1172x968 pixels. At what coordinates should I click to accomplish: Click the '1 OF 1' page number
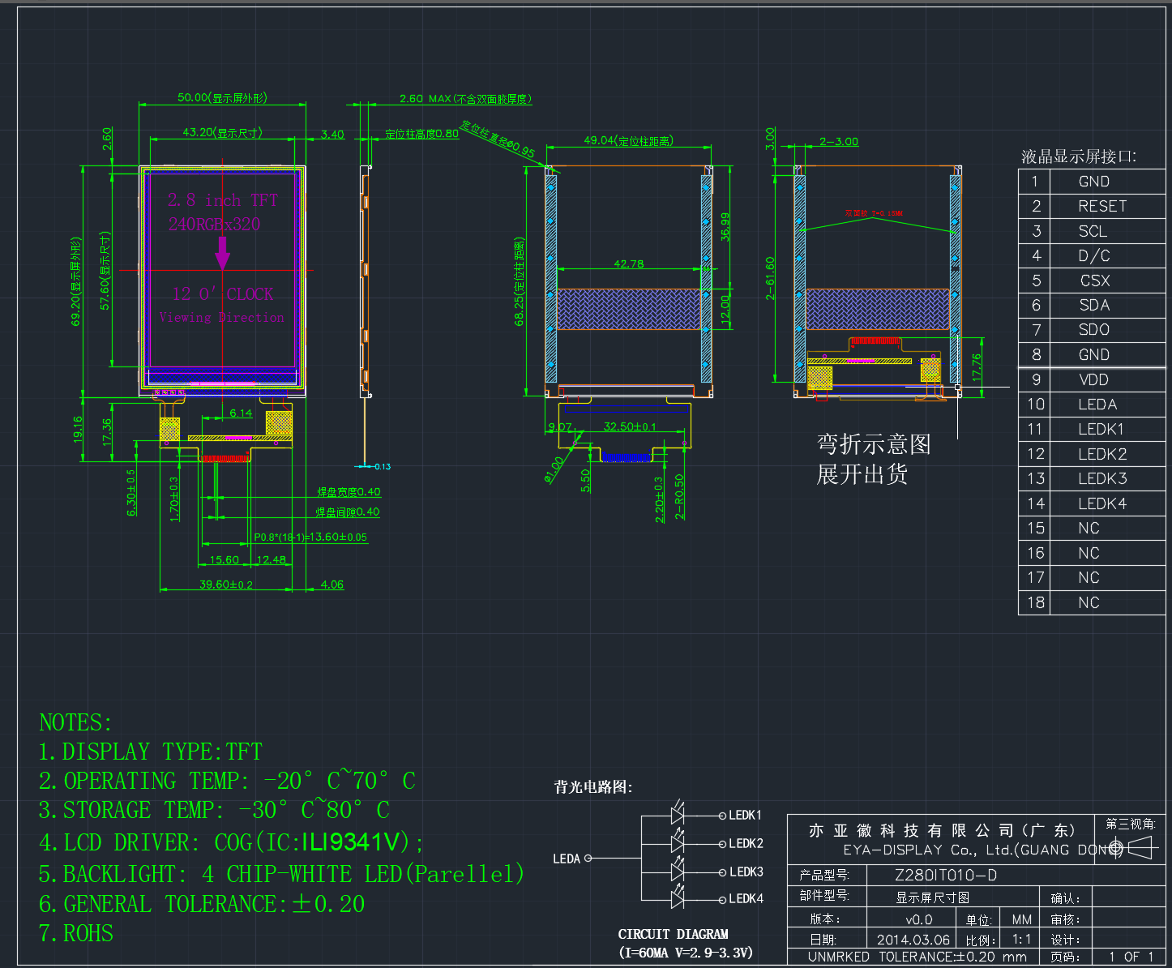pyautogui.click(x=1131, y=957)
